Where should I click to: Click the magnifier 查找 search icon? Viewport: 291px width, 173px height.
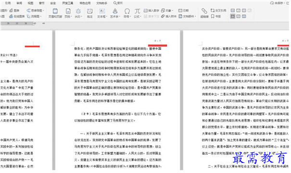(115, 3)
